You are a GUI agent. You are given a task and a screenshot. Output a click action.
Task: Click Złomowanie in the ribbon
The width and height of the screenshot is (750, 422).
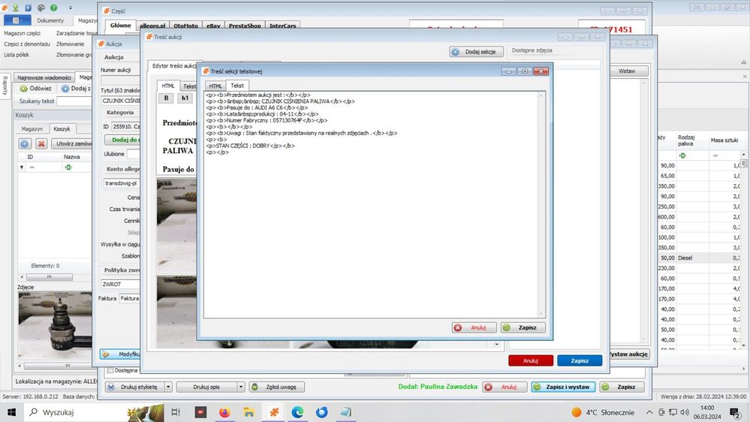(70, 44)
